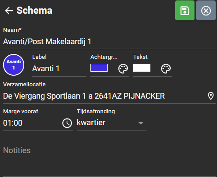Save the schema with the green disk button
This screenshot has height=177, width=217.
point(185,11)
